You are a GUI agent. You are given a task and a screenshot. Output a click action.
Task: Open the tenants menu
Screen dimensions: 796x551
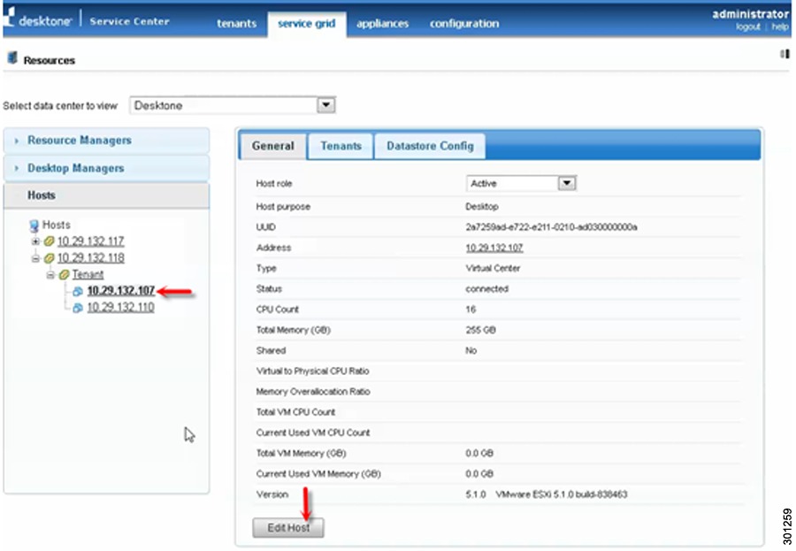tap(236, 23)
